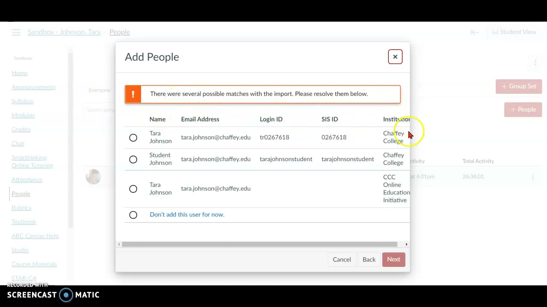547x307 pixels.
Task: Click the + People button
Action: [x=523, y=110]
